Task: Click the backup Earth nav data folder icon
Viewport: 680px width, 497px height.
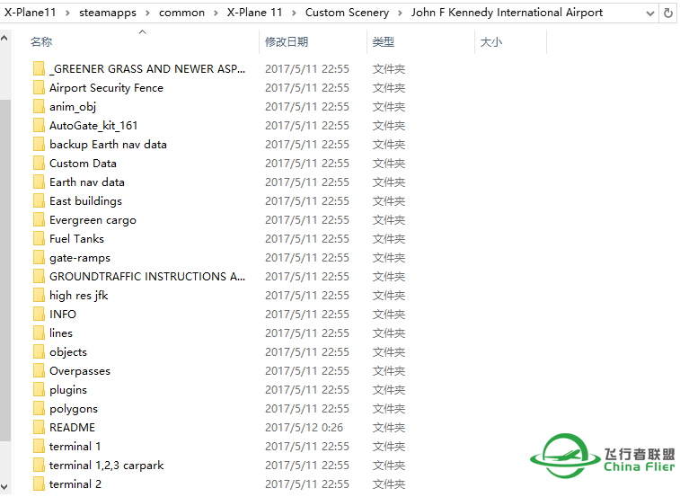Action: point(39,144)
